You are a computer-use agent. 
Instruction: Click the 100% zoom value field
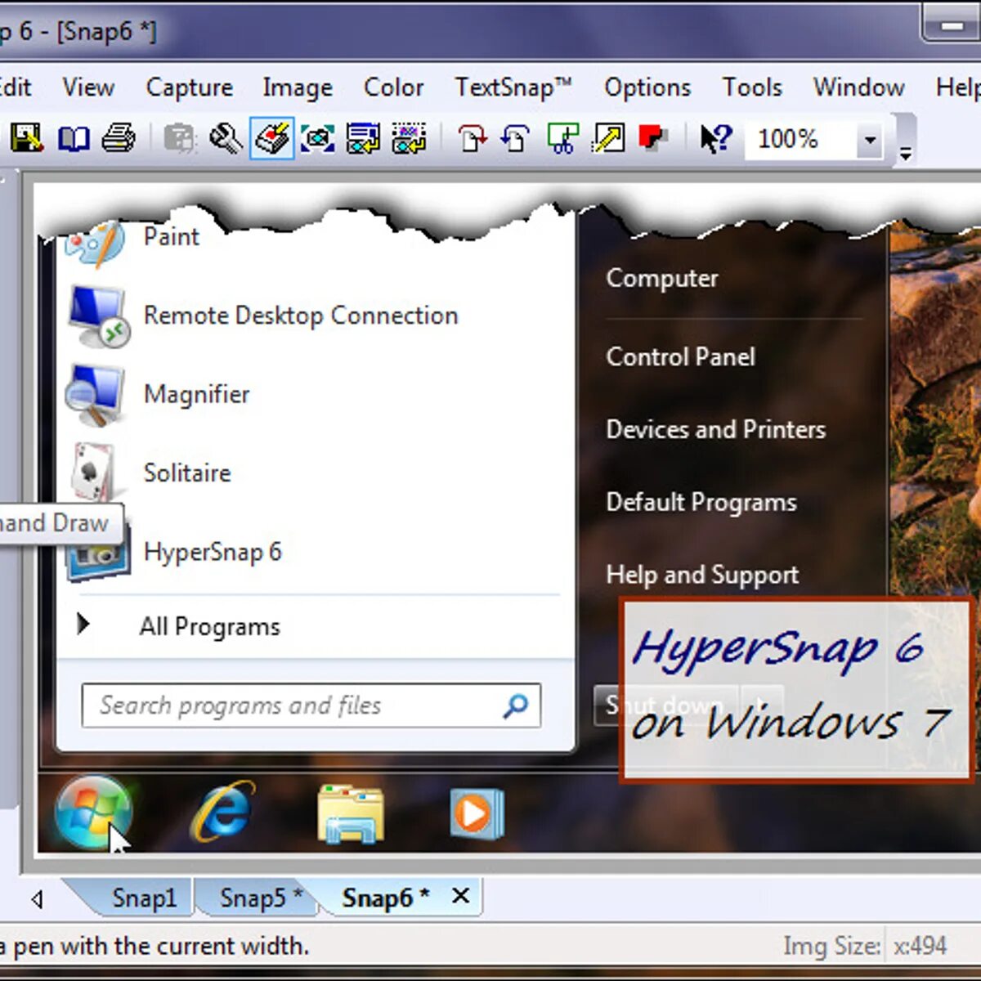click(x=800, y=140)
